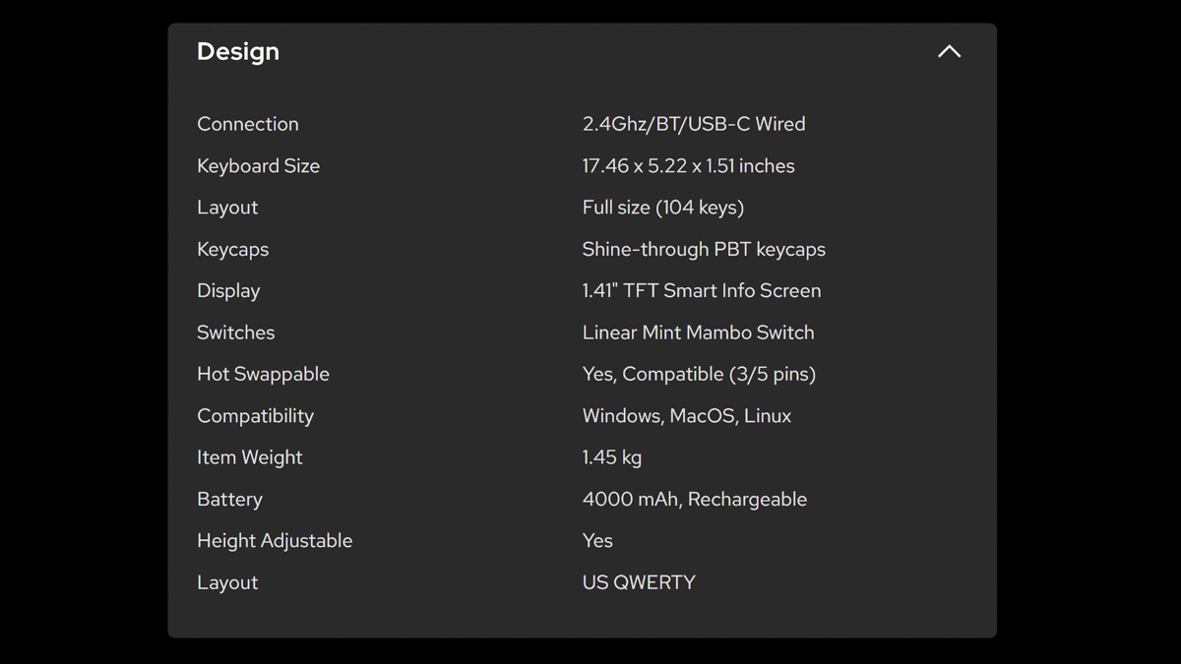Click Linear Mint Mambo Switch value

699,332
